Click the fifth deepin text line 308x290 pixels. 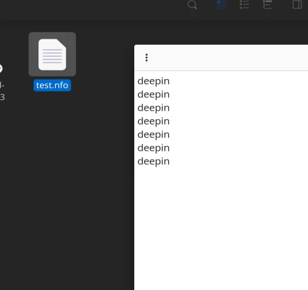coord(153,135)
